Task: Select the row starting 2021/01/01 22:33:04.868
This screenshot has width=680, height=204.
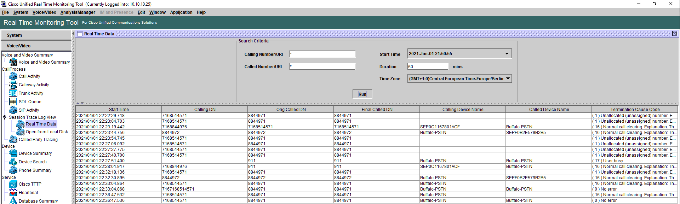Action: (377, 189)
